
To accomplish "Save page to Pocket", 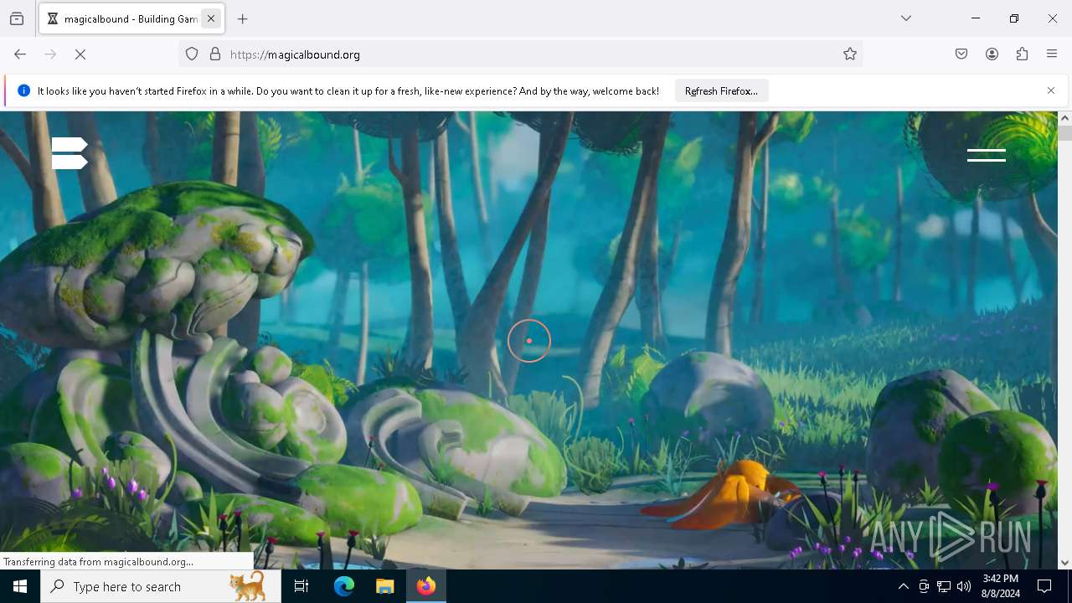I will pos(961,54).
